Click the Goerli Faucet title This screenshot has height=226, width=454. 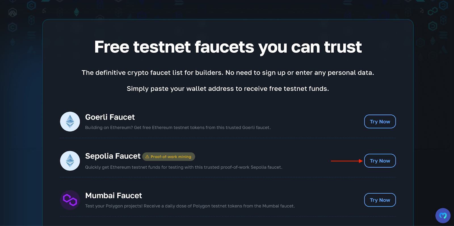tap(110, 117)
